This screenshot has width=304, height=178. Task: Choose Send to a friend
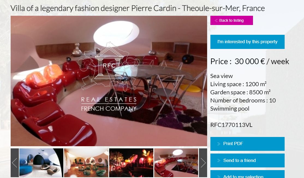click(x=248, y=160)
